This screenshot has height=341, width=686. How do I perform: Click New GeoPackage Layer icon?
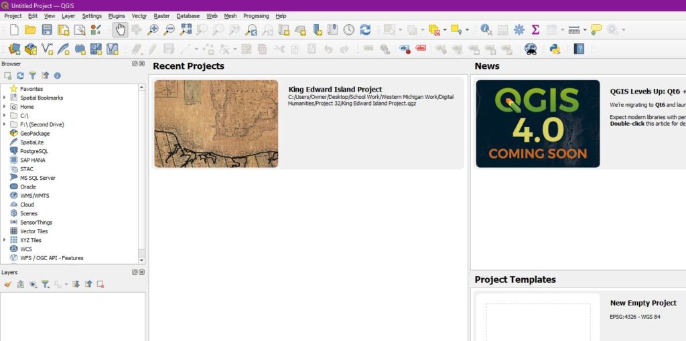(x=31, y=49)
